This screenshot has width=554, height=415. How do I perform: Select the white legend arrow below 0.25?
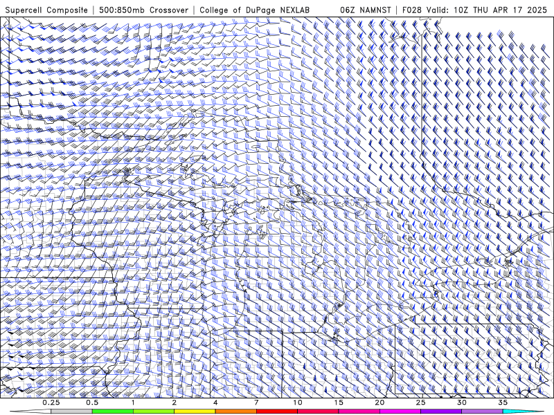pos(30,412)
